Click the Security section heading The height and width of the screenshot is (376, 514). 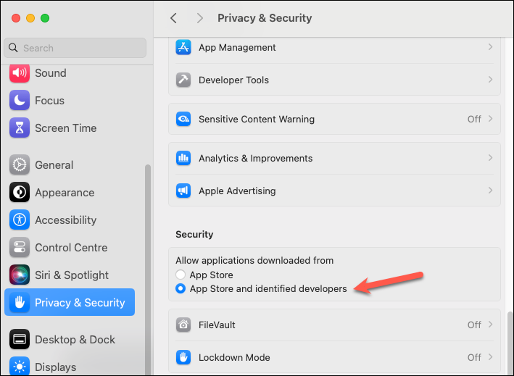point(194,234)
